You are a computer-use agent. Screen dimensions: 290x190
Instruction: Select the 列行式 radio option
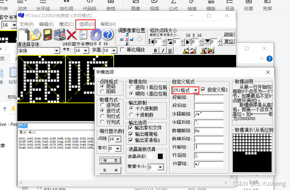102,116
